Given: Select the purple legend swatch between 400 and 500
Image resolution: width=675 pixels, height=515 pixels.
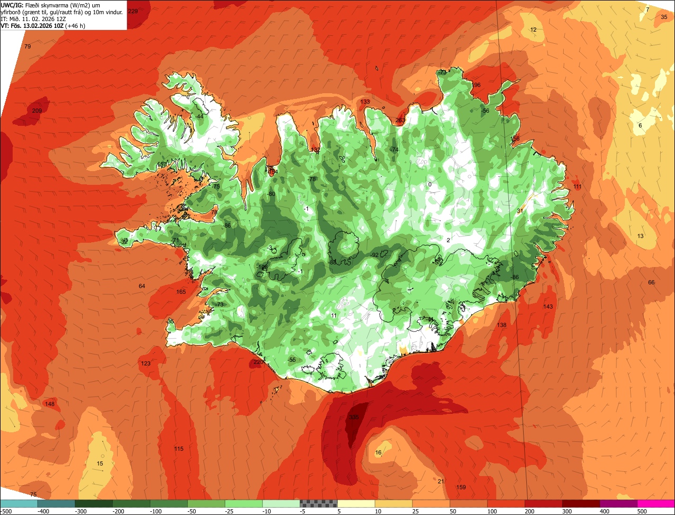Looking at the screenshot, I should [x=619, y=503].
